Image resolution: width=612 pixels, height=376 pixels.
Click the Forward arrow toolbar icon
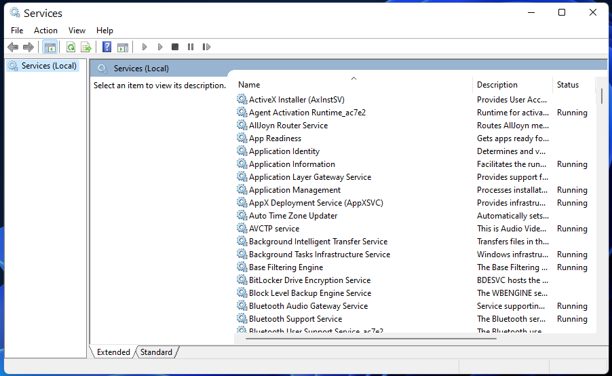click(x=28, y=48)
